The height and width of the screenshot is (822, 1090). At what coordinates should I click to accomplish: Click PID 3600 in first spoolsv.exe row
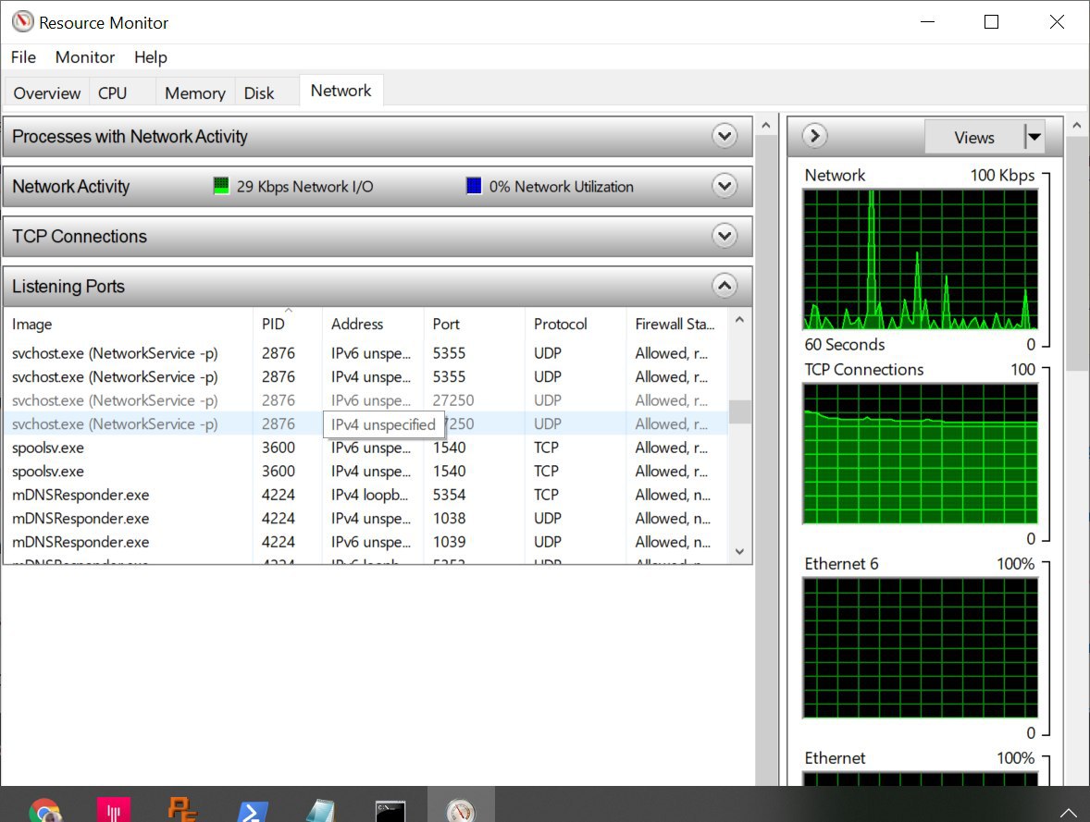pos(279,448)
